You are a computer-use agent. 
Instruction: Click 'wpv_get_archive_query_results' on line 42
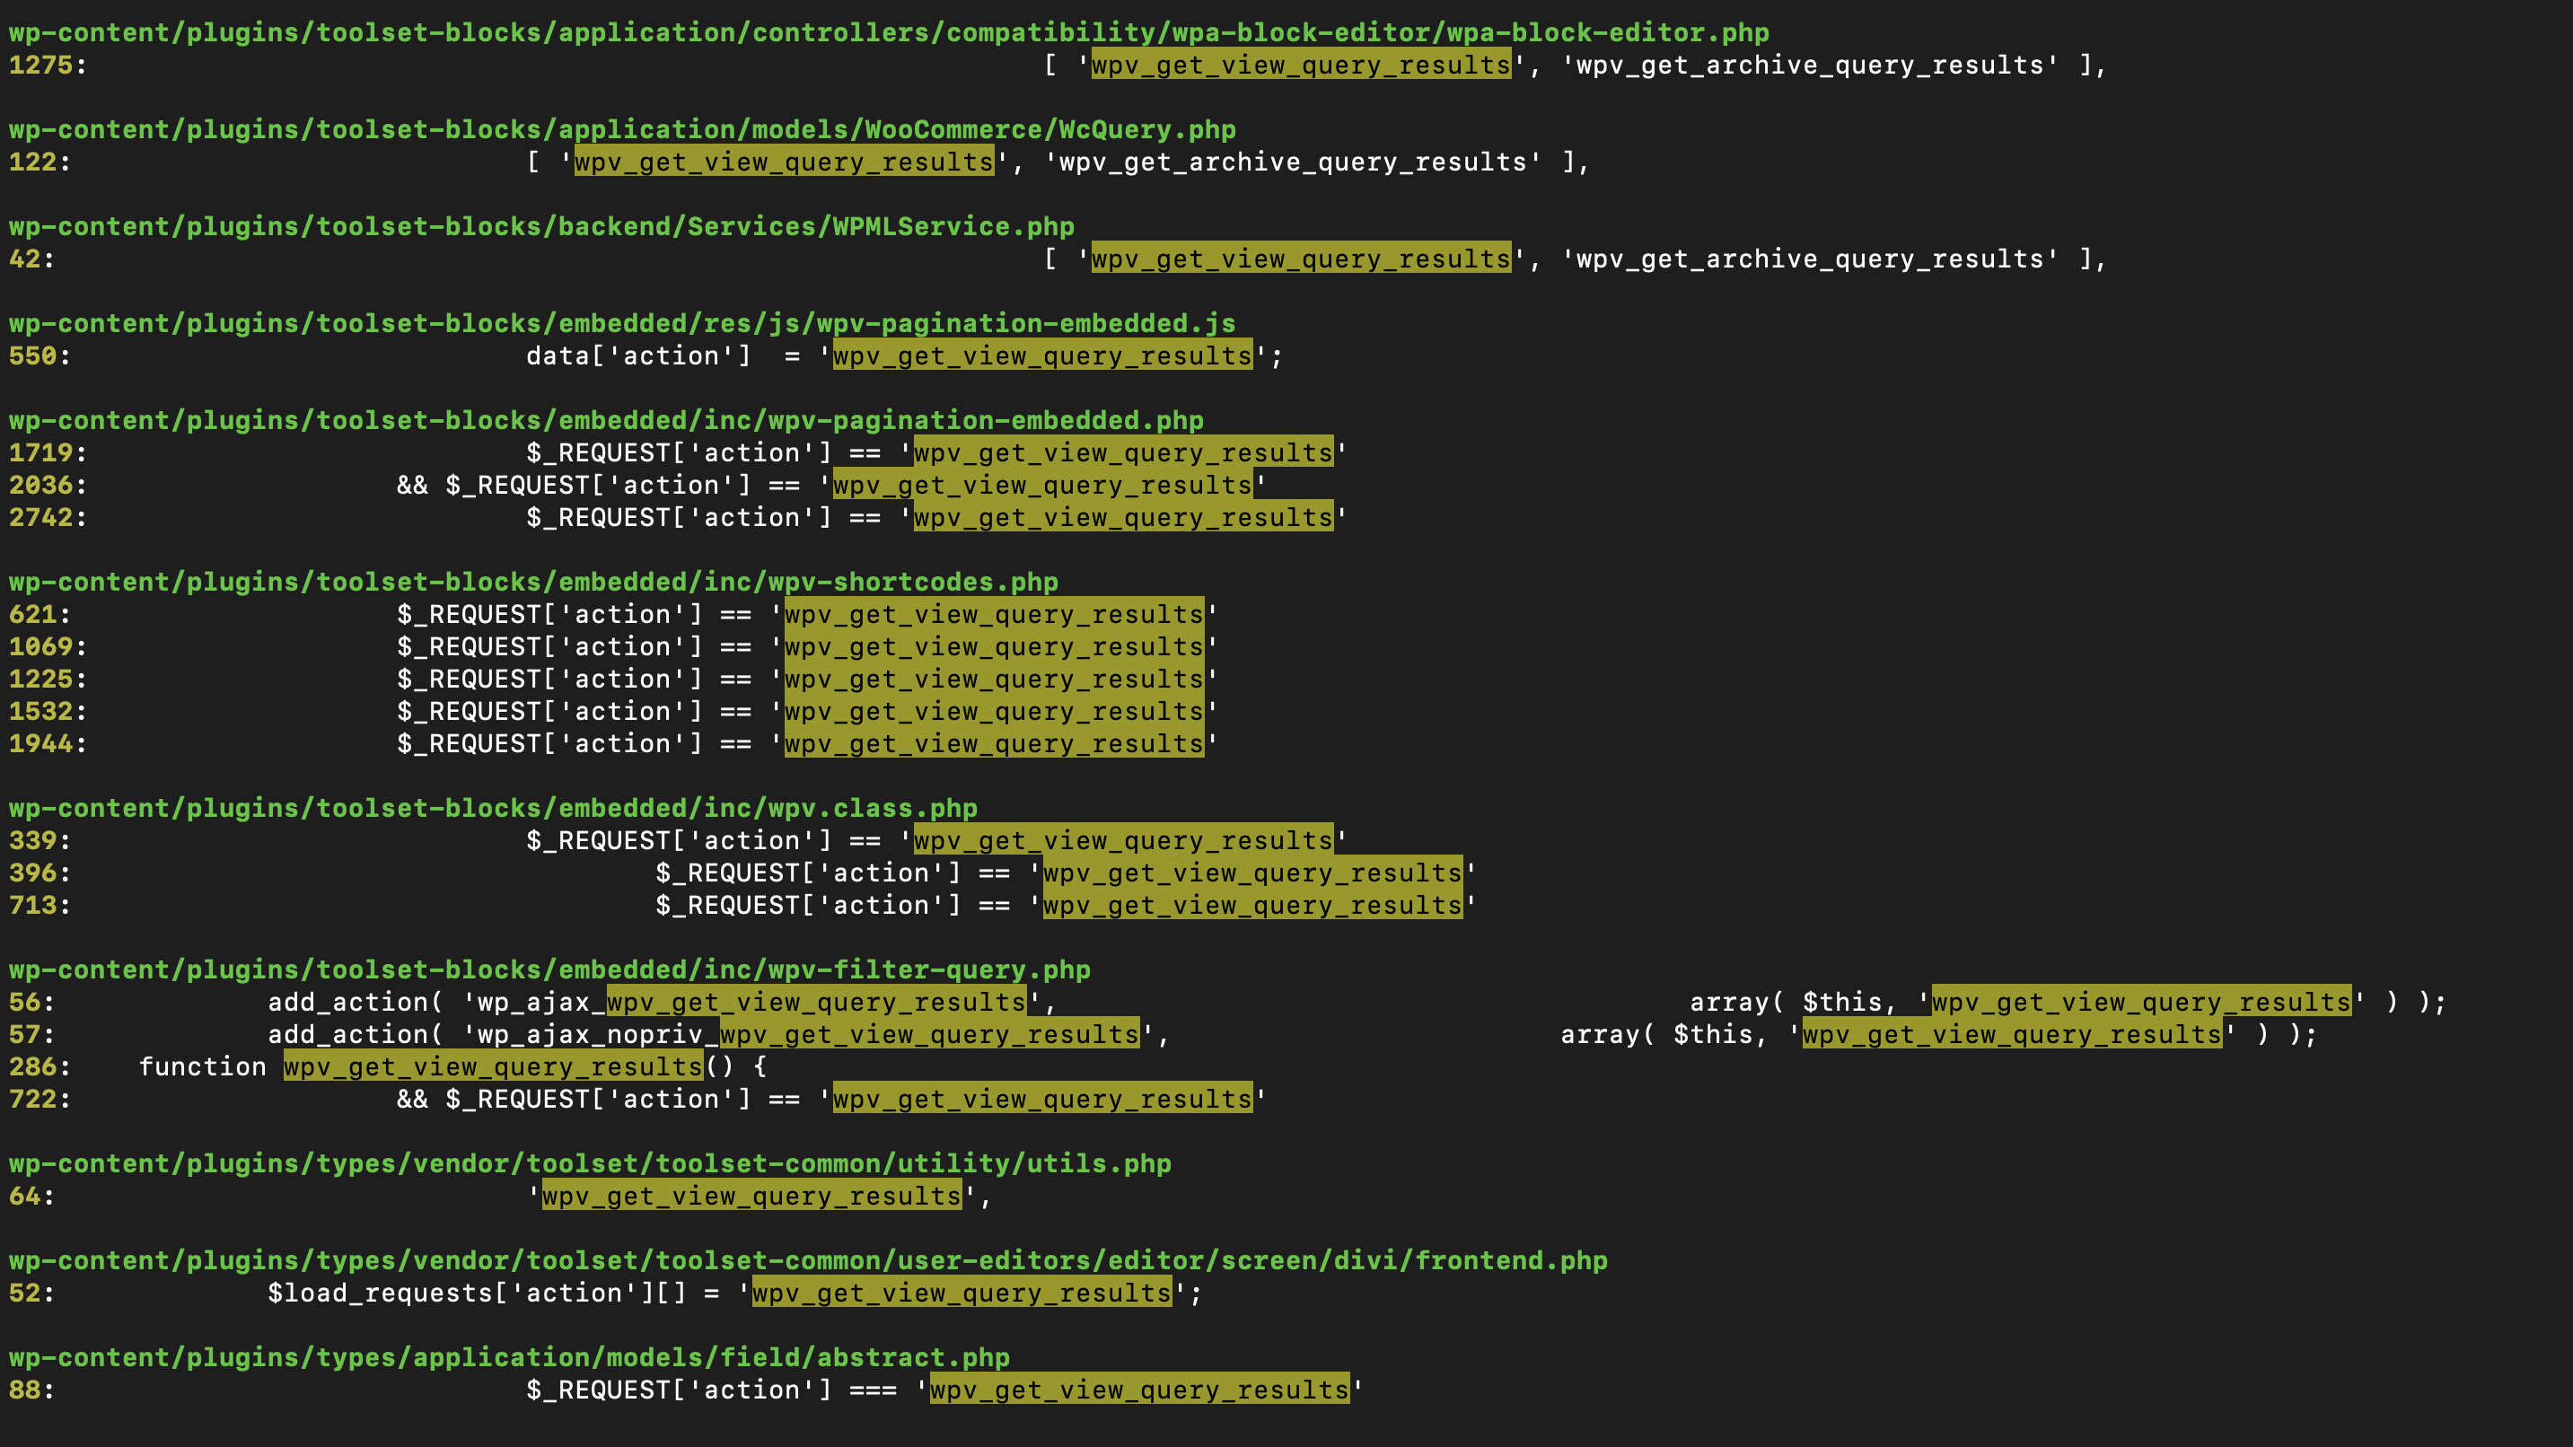click(1810, 259)
